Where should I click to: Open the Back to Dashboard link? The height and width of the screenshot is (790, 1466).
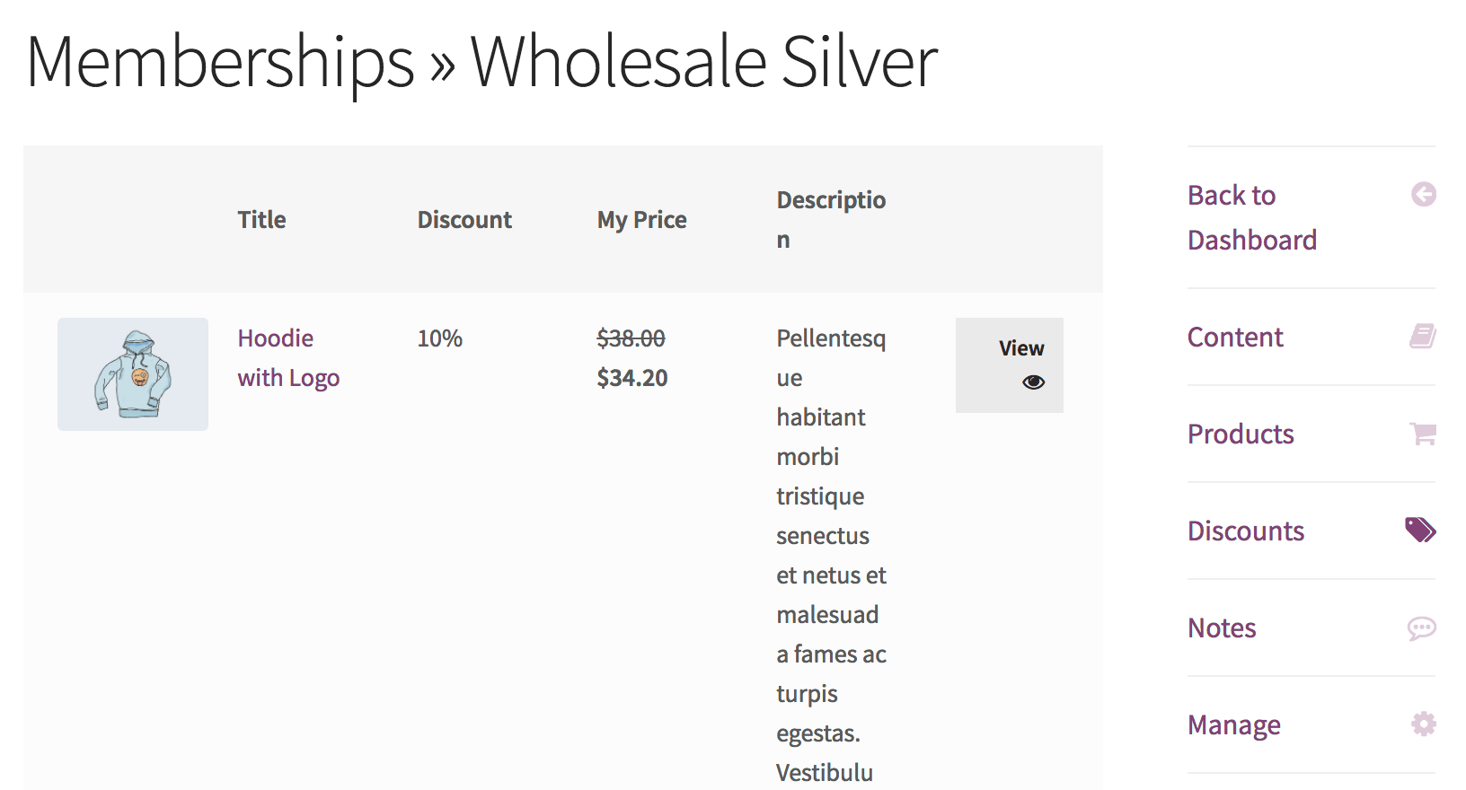click(x=1251, y=217)
